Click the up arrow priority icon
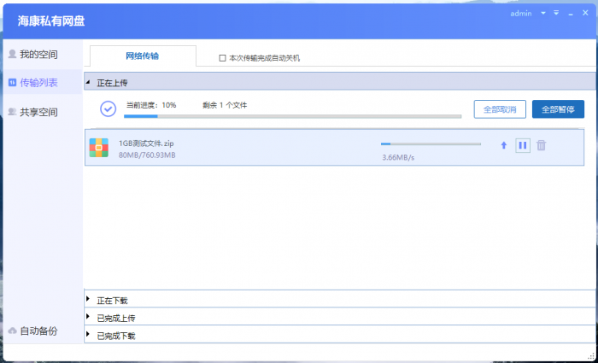Viewport: 598px width, 363px height. point(504,145)
